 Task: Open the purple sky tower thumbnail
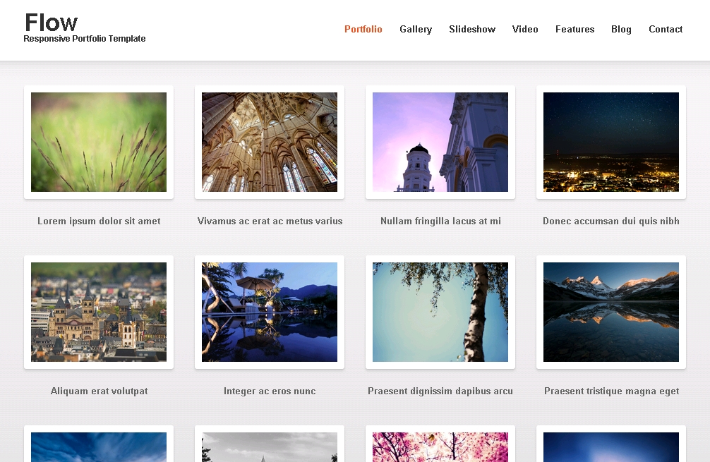(x=440, y=142)
